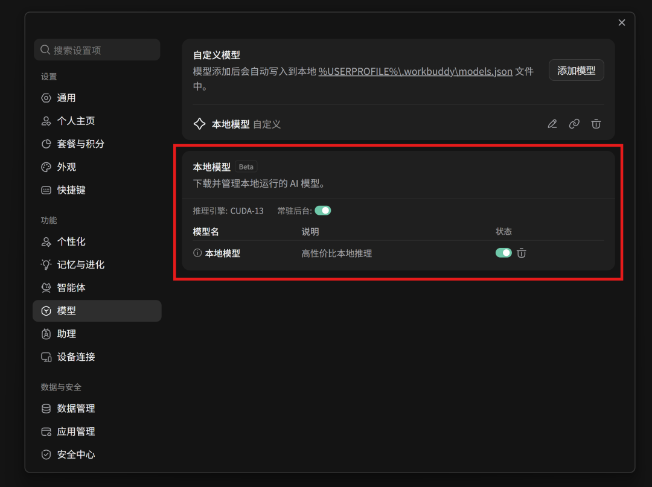Image resolution: width=652 pixels, height=487 pixels.
Task: Open the 通用 settings page
Action: pos(97,98)
